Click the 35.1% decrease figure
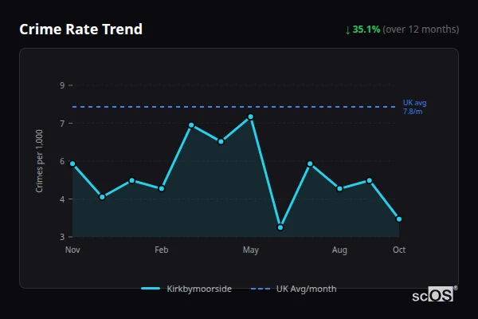The width and height of the screenshot is (478, 319). (366, 30)
